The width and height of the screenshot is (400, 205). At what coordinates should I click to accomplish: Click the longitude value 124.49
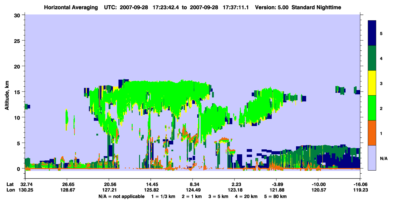[x=193, y=190]
